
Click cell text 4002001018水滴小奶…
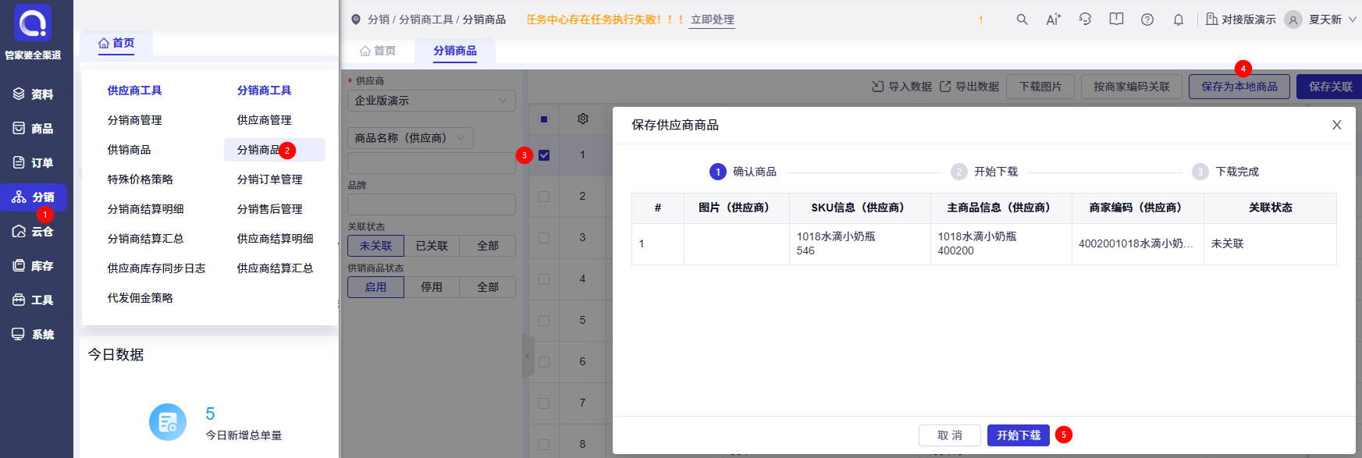click(x=1136, y=243)
